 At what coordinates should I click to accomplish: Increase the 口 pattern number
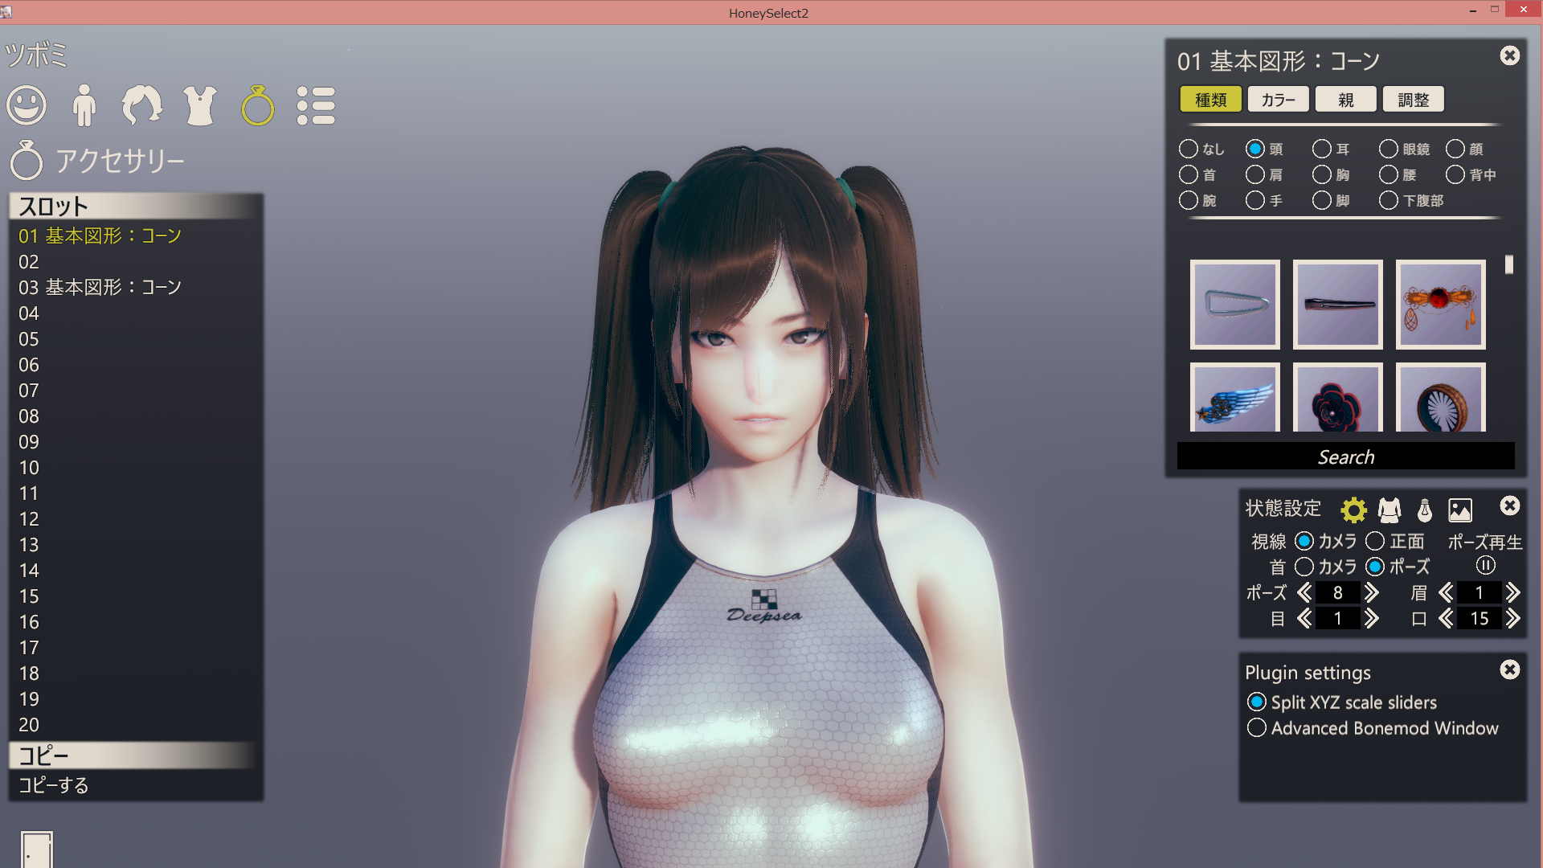[x=1513, y=618]
